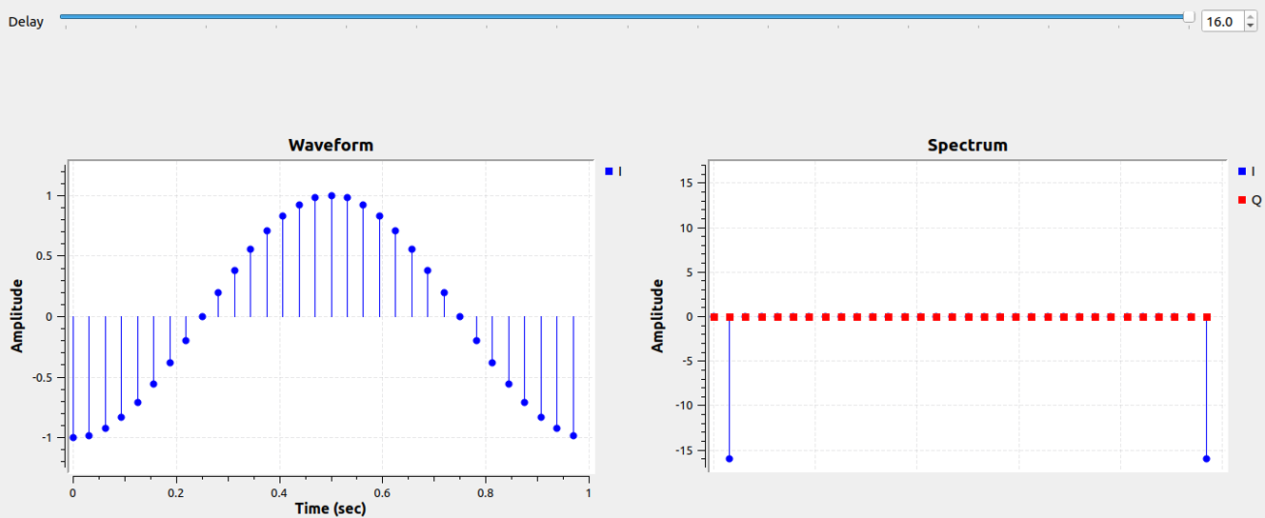Toggle the I legend entry in Waveform plot

pos(613,171)
